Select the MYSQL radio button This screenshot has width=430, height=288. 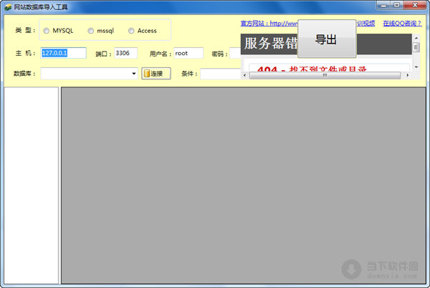coord(47,31)
